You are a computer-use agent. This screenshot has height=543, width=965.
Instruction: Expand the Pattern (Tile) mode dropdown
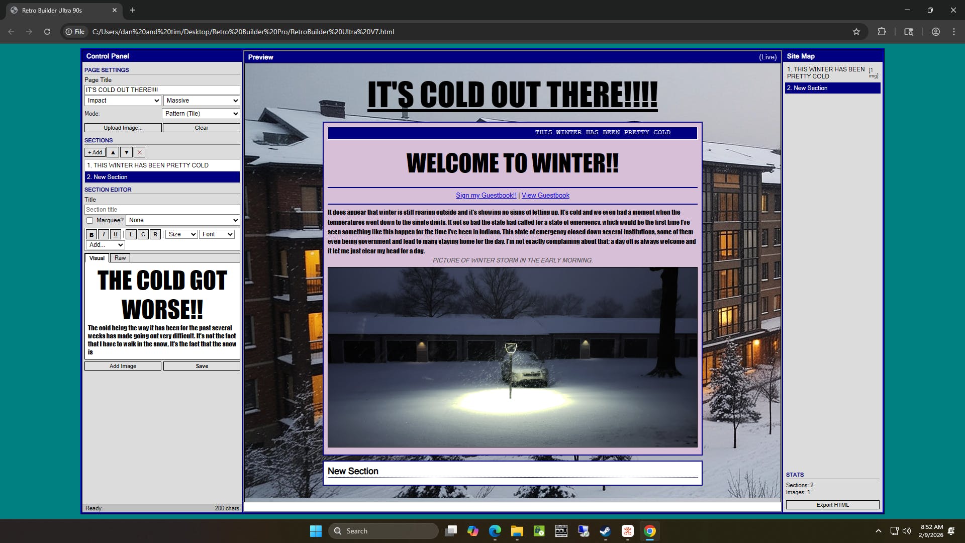201,114
